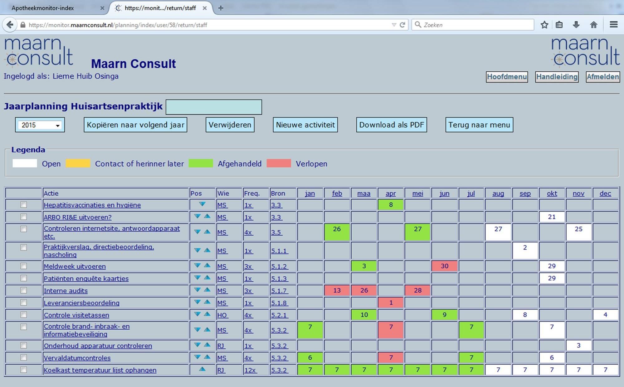624x387 pixels.
Task: Move Interne audits row up
Action: 207,290
